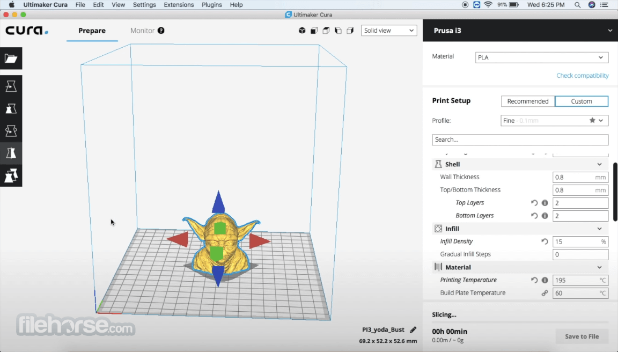This screenshot has width=618, height=352.
Task: Click the Wi-Fi status icon
Action: [488, 5]
